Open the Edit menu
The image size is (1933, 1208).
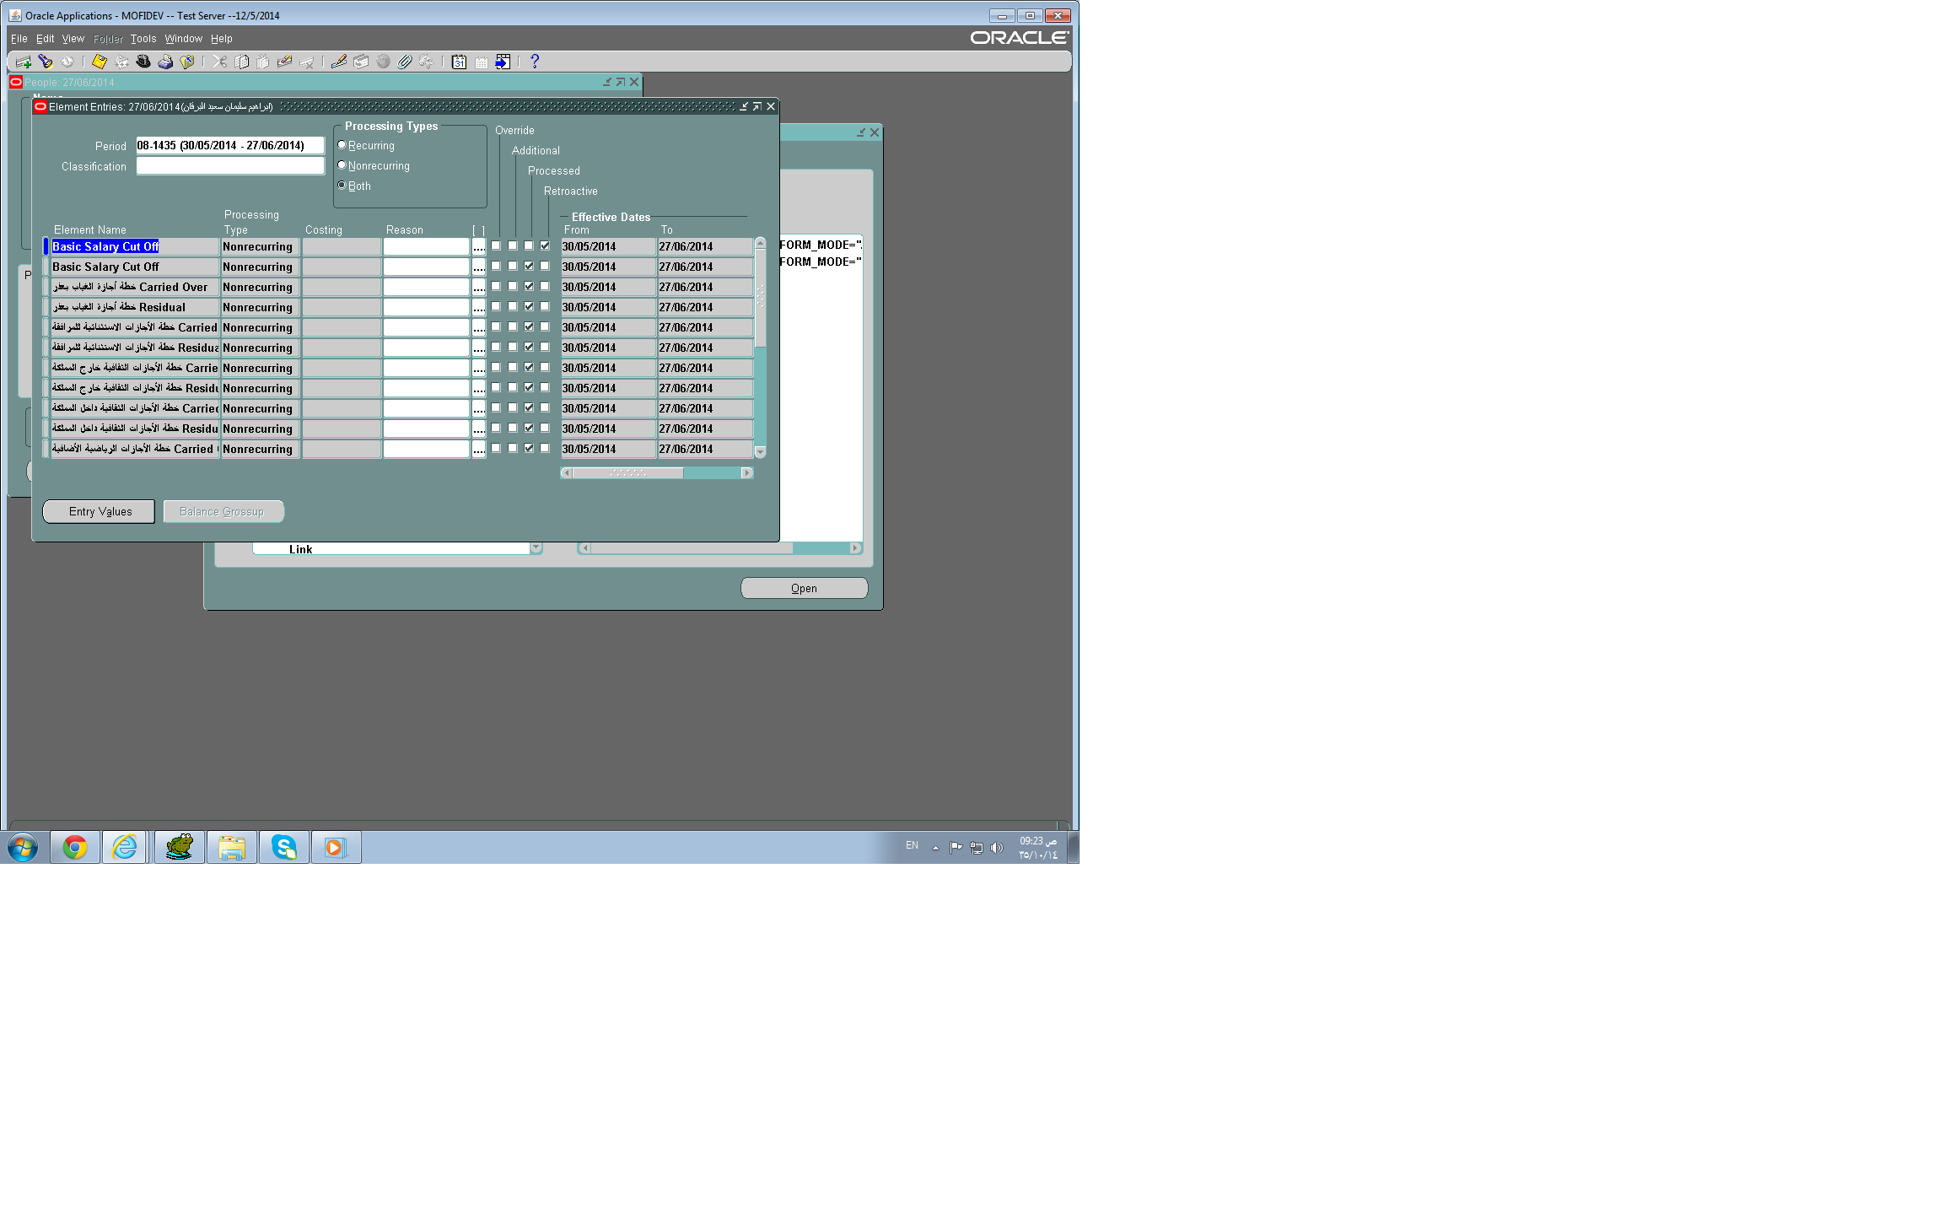[x=45, y=39]
